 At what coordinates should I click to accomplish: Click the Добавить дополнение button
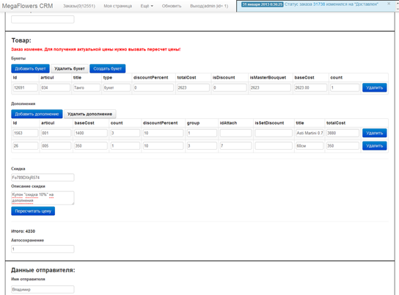[37, 114]
